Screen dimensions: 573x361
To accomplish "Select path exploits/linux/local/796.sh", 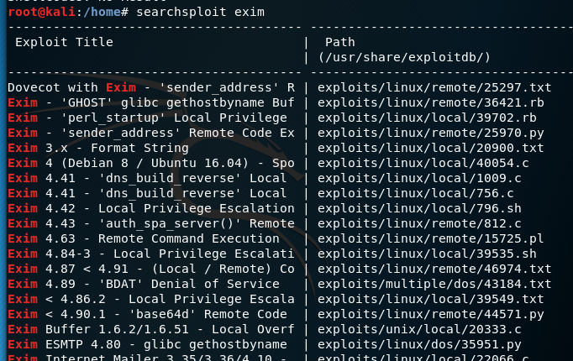I will coord(419,208).
